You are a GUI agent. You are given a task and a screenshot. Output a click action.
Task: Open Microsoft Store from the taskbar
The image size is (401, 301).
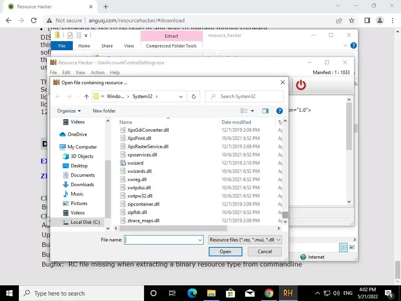(x=230, y=293)
